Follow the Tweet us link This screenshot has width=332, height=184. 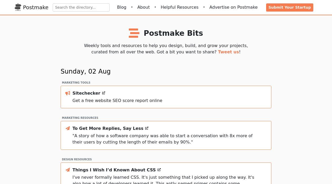[228, 52]
